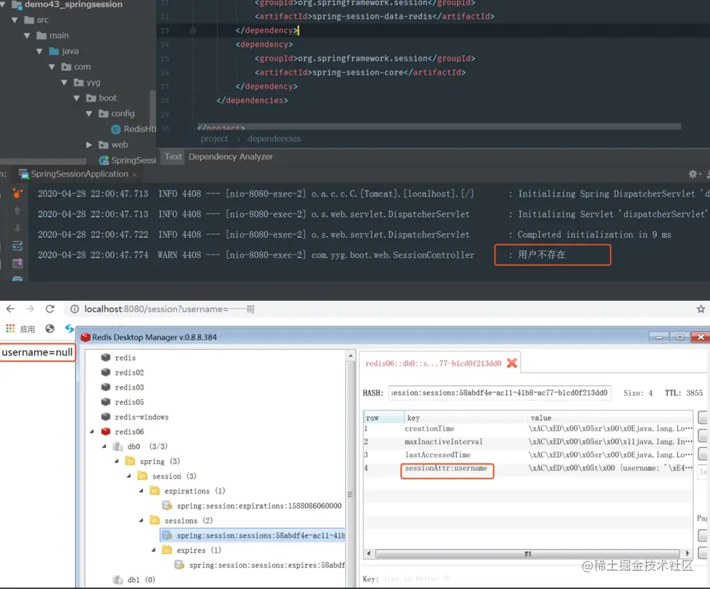Select the sessionAttr:username row
The height and width of the screenshot is (589, 710).
pyautogui.click(x=528, y=468)
